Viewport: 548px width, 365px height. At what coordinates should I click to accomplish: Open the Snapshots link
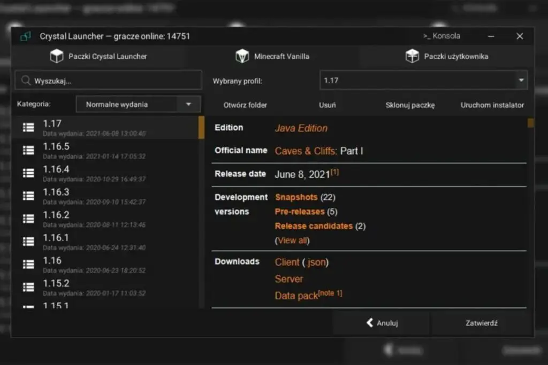coord(296,197)
